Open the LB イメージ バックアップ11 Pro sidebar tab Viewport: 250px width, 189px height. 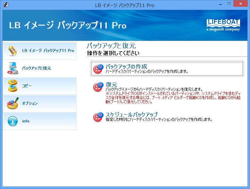40,51
